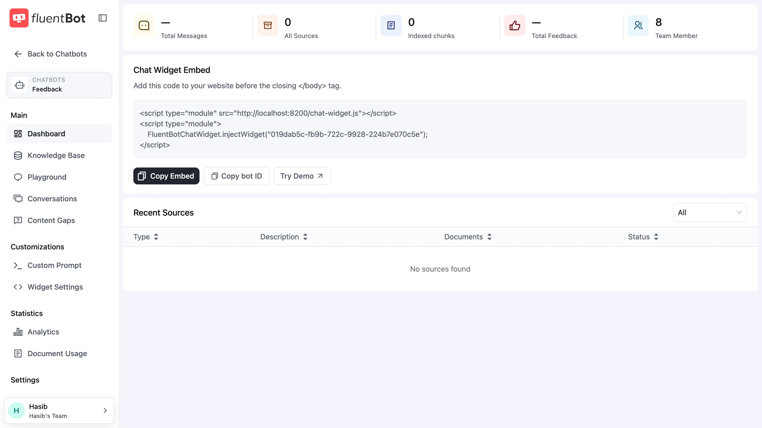Click the 'Recent Sources' heading
This screenshot has width=762, height=428.
click(x=163, y=213)
